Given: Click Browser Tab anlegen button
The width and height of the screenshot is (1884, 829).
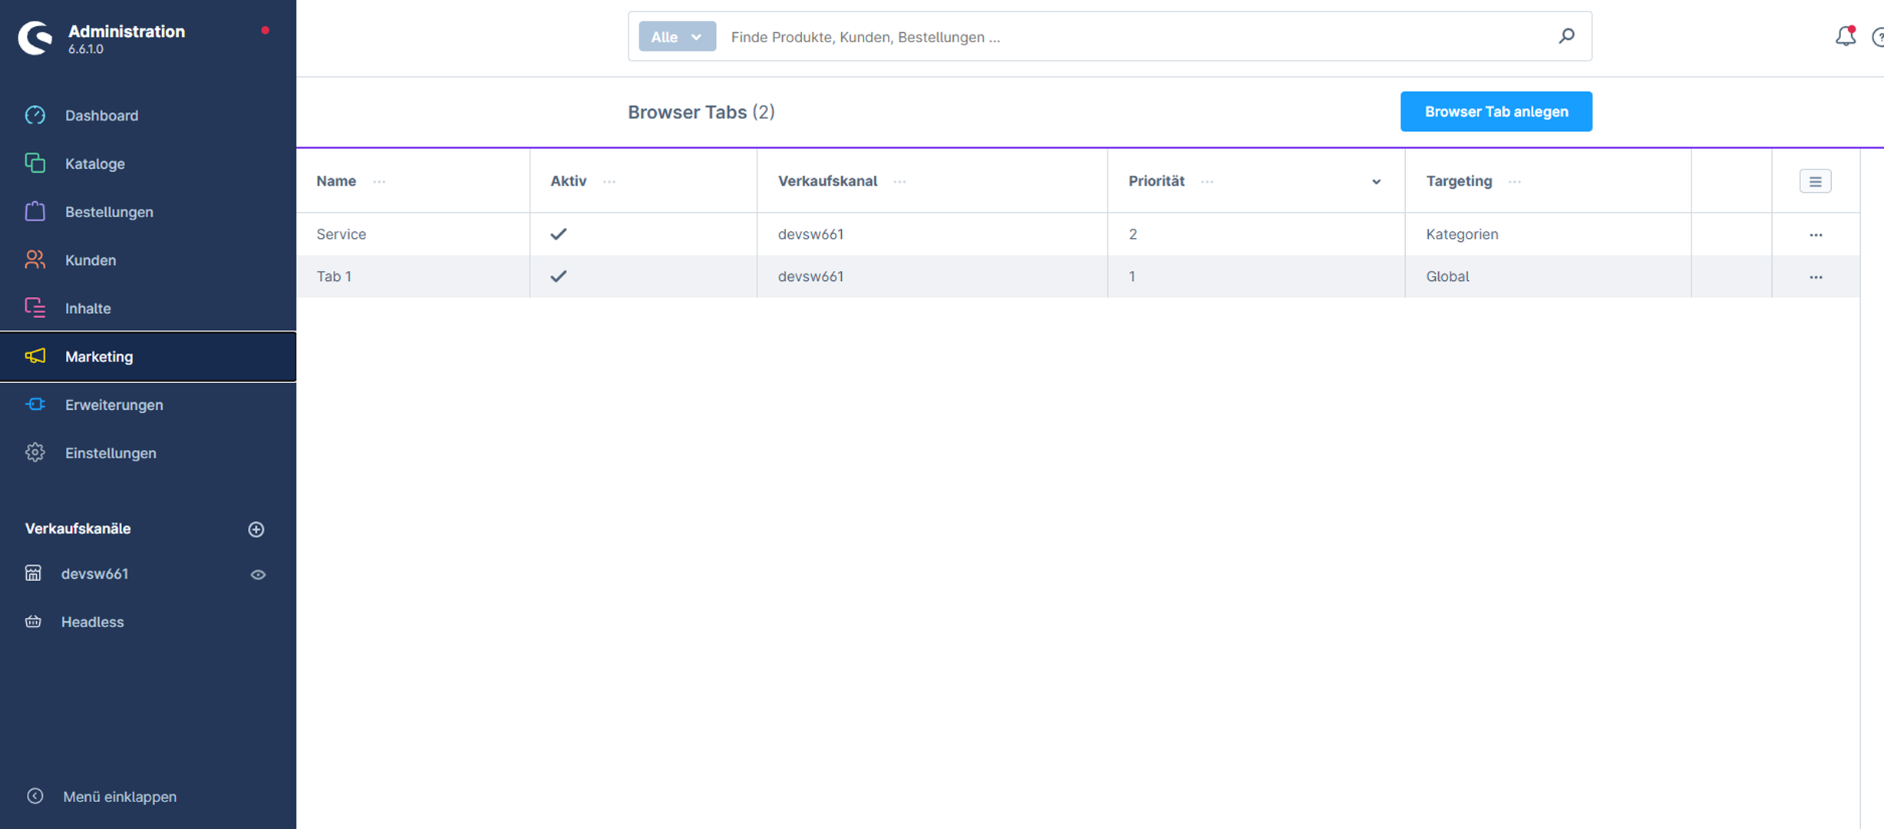Looking at the screenshot, I should [x=1496, y=111].
